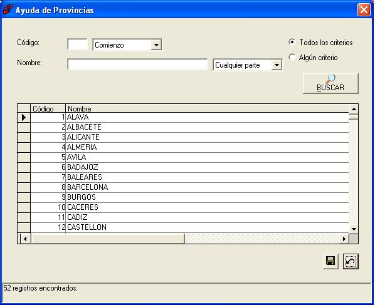Screen dimensions: 375x305
Task: Click the vertical scrollbar thumb
Action: tap(354, 116)
